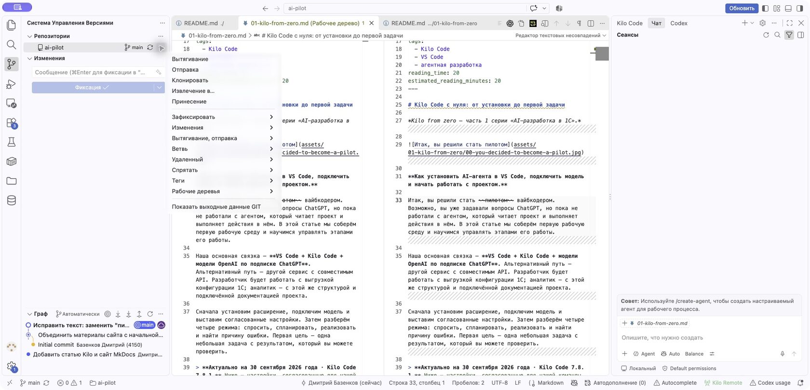Open the Testing flask view

point(12,142)
